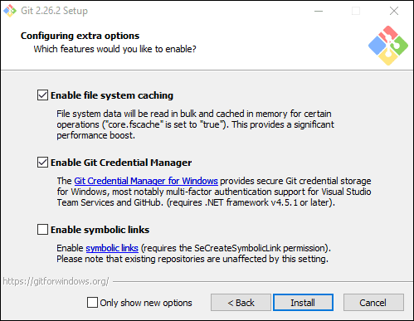This screenshot has width=414, height=321.
Task: Click the 'Enable file system caching' label text
Action: pyautogui.click(x=112, y=95)
